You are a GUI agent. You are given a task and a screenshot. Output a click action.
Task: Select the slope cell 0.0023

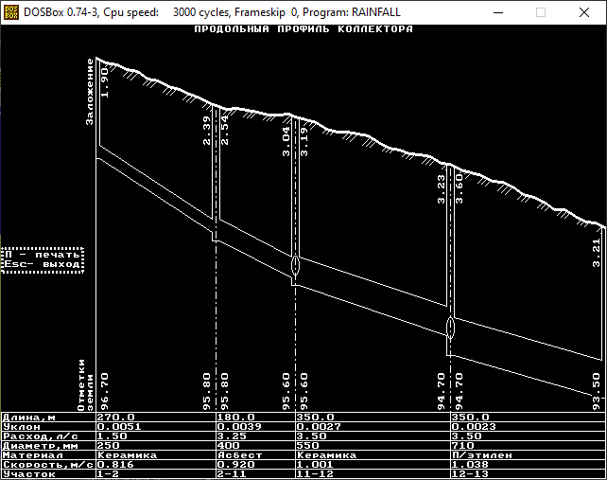[475, 427]
